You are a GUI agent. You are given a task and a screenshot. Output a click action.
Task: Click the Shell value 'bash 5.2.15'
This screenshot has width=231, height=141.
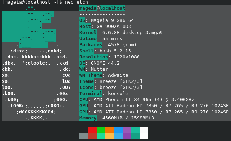(115, 51)
